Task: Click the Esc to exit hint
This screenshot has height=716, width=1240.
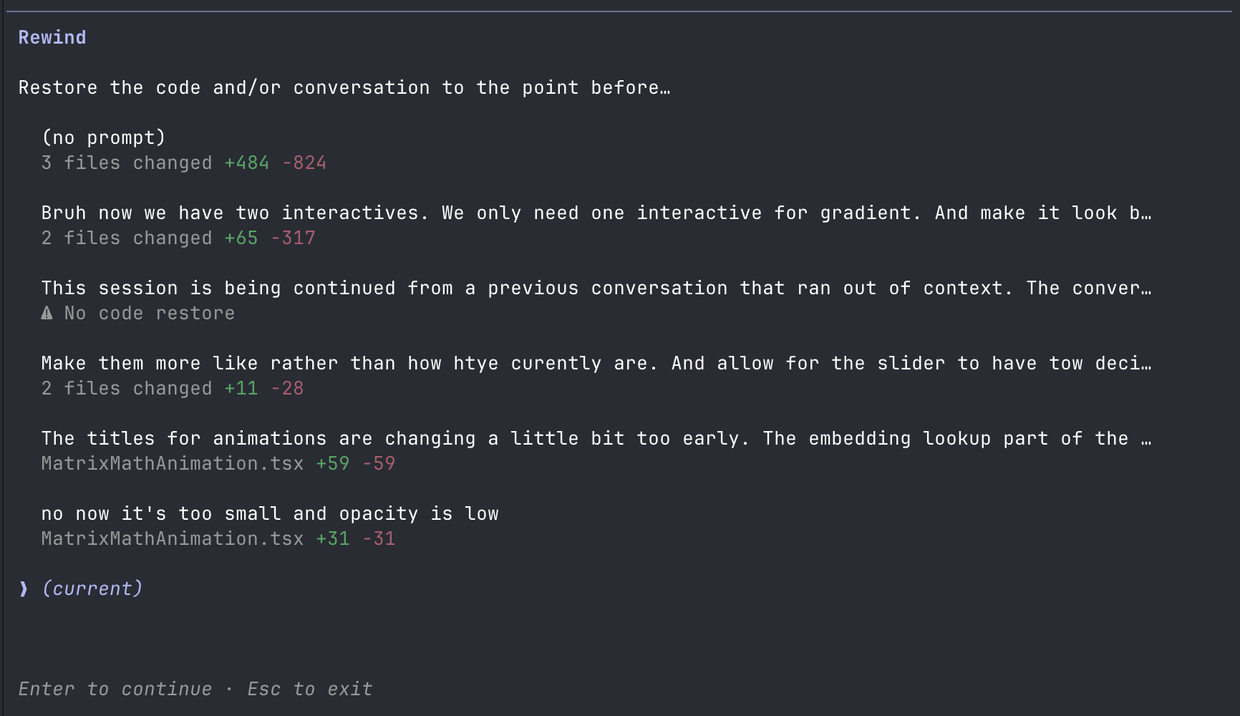Action: (309, 689)
